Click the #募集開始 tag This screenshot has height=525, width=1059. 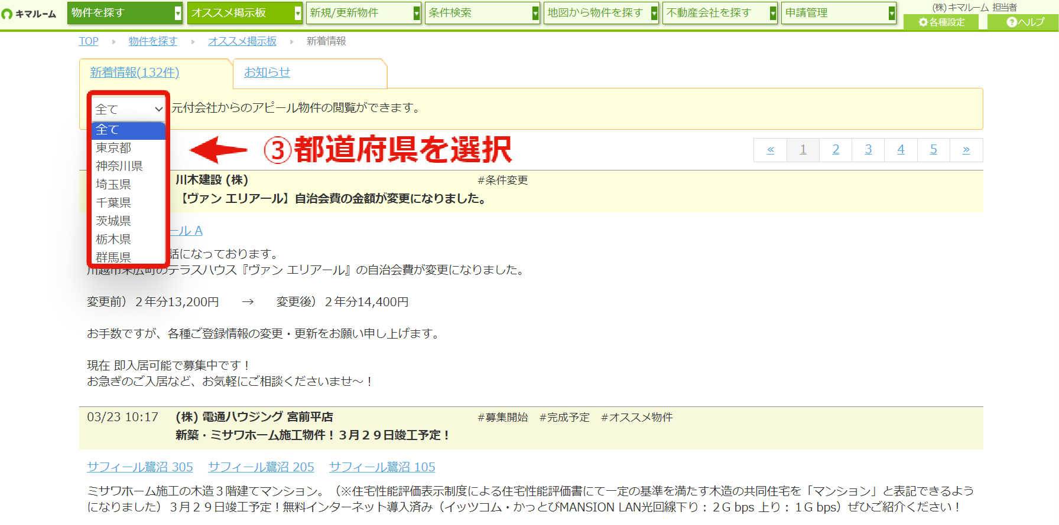[503, 418]
